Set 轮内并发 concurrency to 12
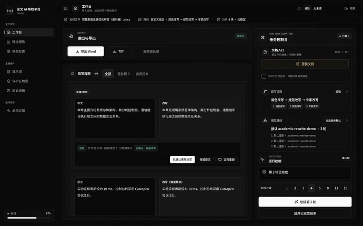The image size is (363, 226). (336, 188)
